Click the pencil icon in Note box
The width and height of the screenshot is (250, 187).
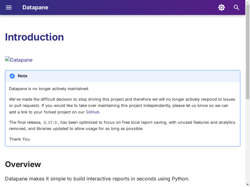pyautogui.click(x=12, y=76)
